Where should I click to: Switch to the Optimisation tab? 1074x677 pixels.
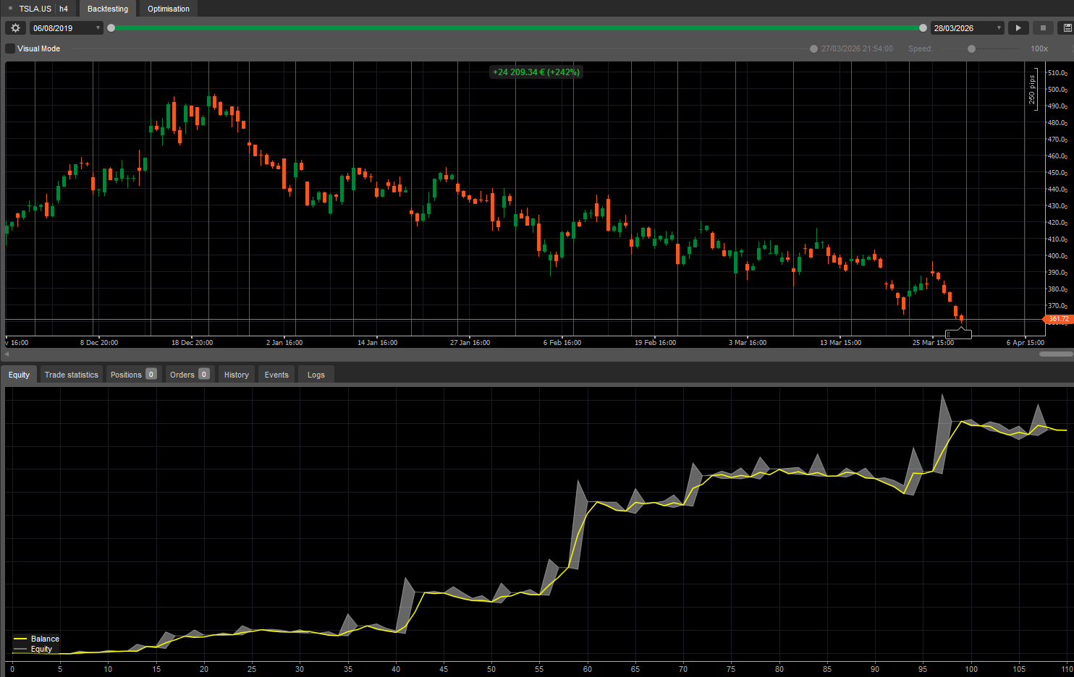pos(167,8)
